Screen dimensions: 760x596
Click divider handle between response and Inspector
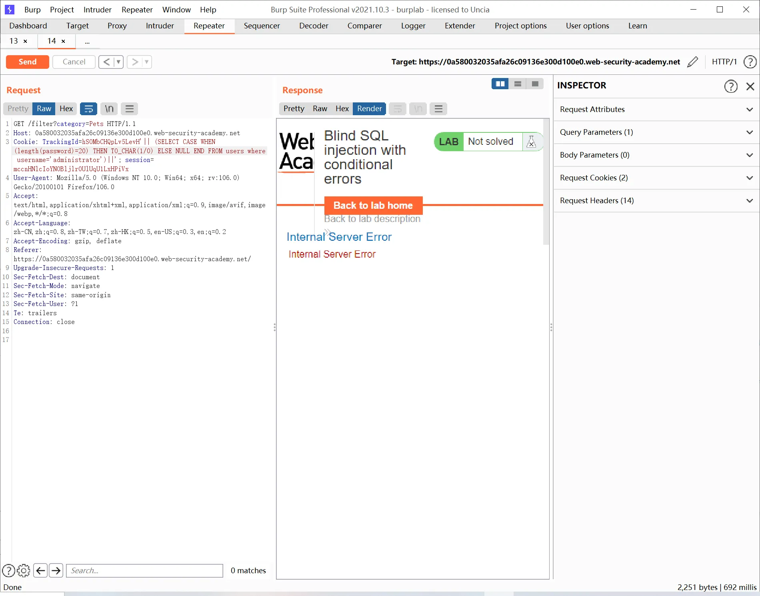[551, 328]
